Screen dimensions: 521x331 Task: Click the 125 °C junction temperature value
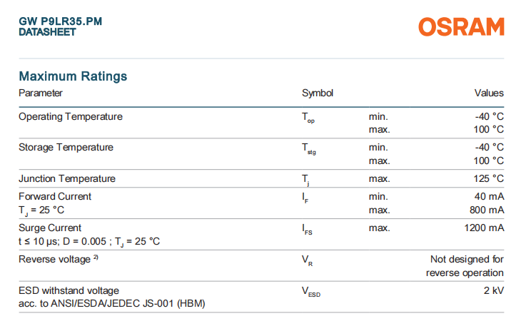tap(488, 178)
